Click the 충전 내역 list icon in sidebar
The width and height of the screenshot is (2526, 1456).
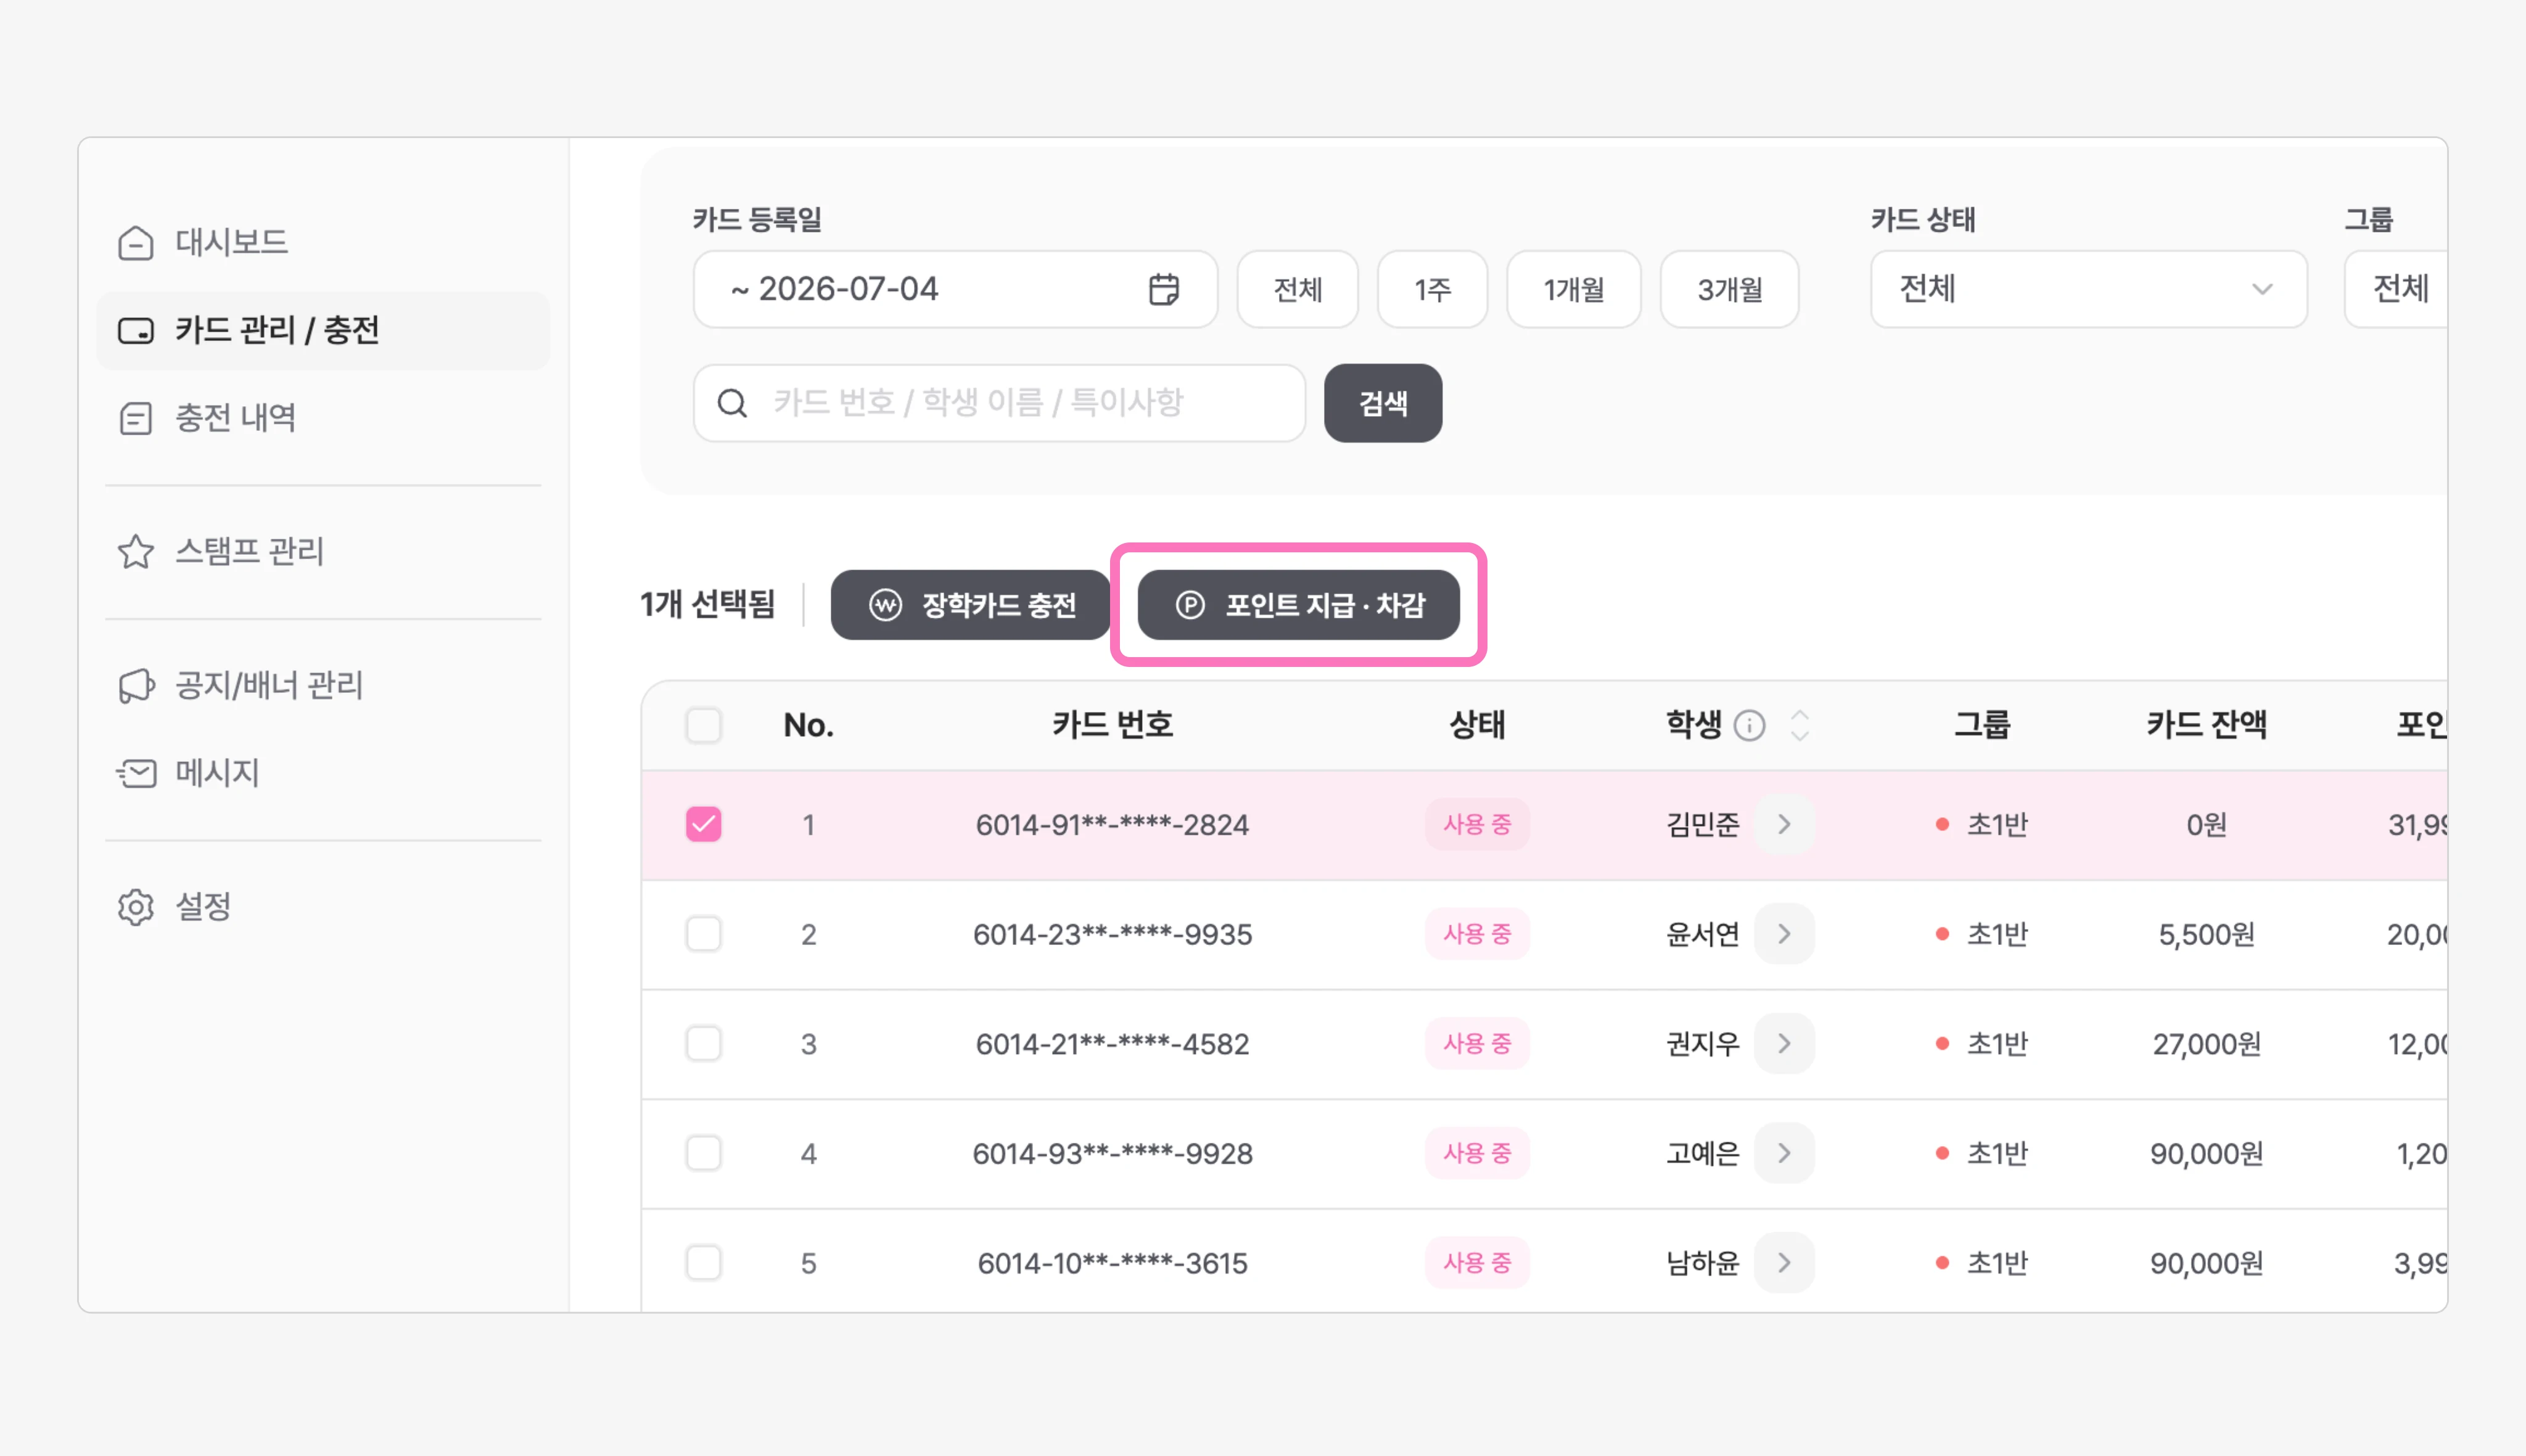point(135,418)
